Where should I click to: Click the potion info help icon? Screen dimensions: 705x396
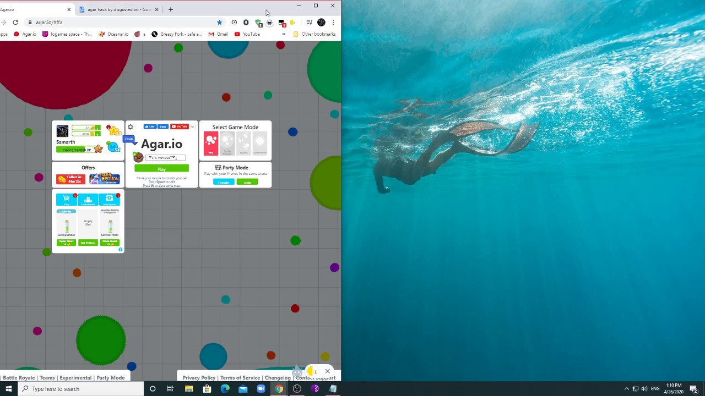click(x=120, y=250)
